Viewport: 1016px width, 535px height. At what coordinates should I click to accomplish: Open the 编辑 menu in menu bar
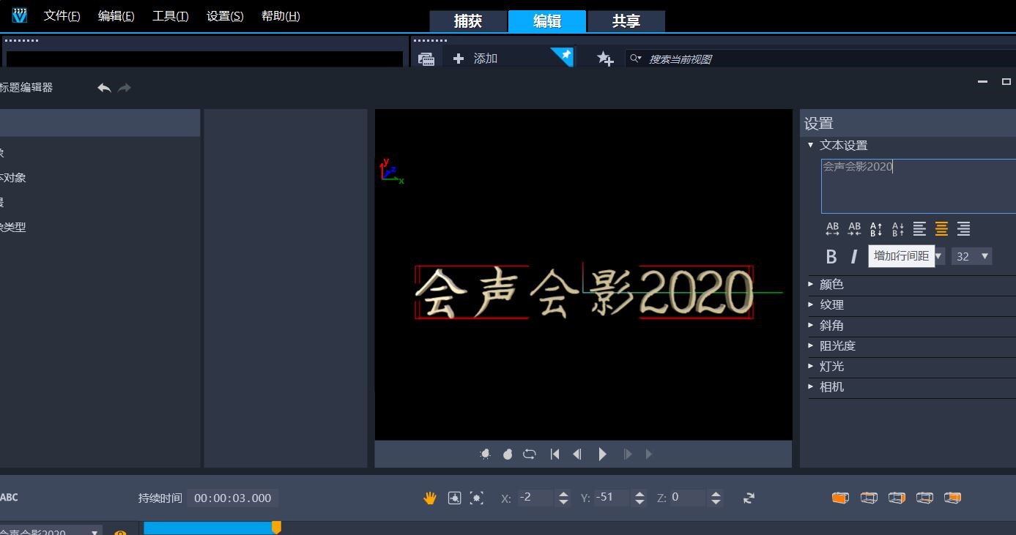pos(116,16)
